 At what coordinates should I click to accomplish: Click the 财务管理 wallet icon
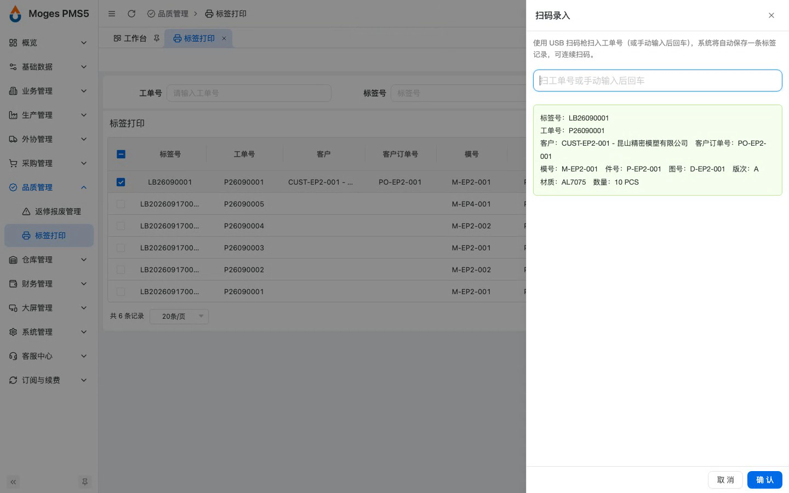(13, 284)
